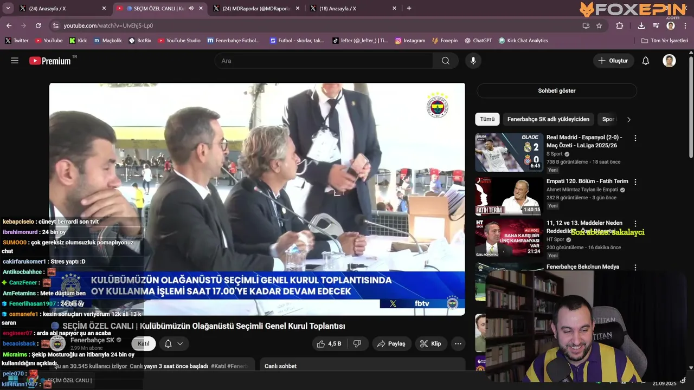The width and height of the screenshot is (694, 390).
Task: Switch to the (24) Anasayfa / X tab
Action: pos(62,8)
